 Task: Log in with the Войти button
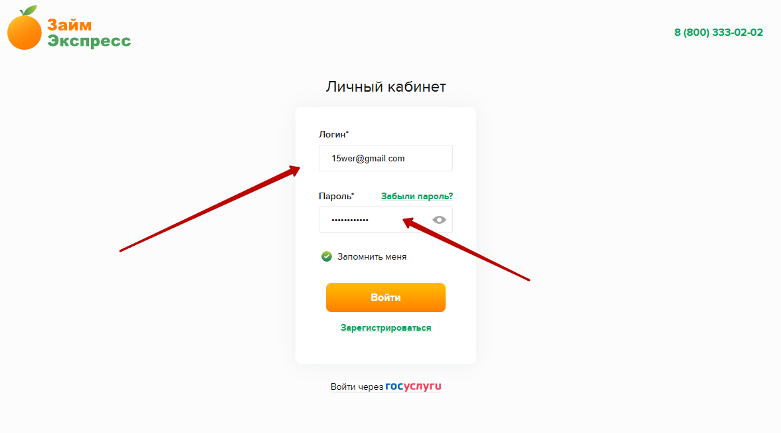point(385,298)
